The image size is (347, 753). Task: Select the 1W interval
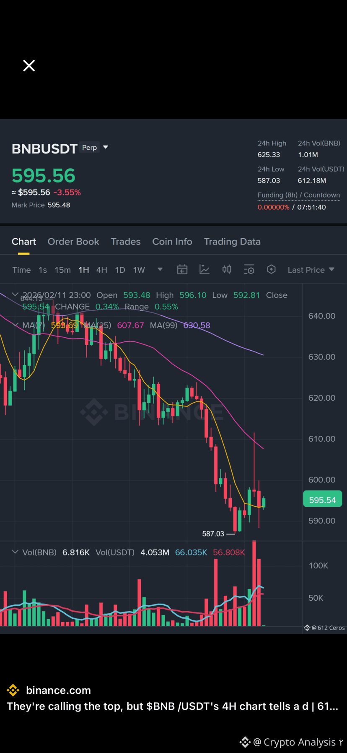click(x=139, y=270)
